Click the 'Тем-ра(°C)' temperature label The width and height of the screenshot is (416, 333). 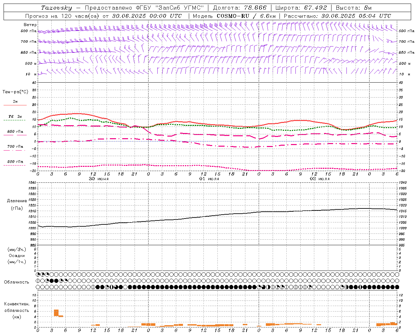[15, 92]
